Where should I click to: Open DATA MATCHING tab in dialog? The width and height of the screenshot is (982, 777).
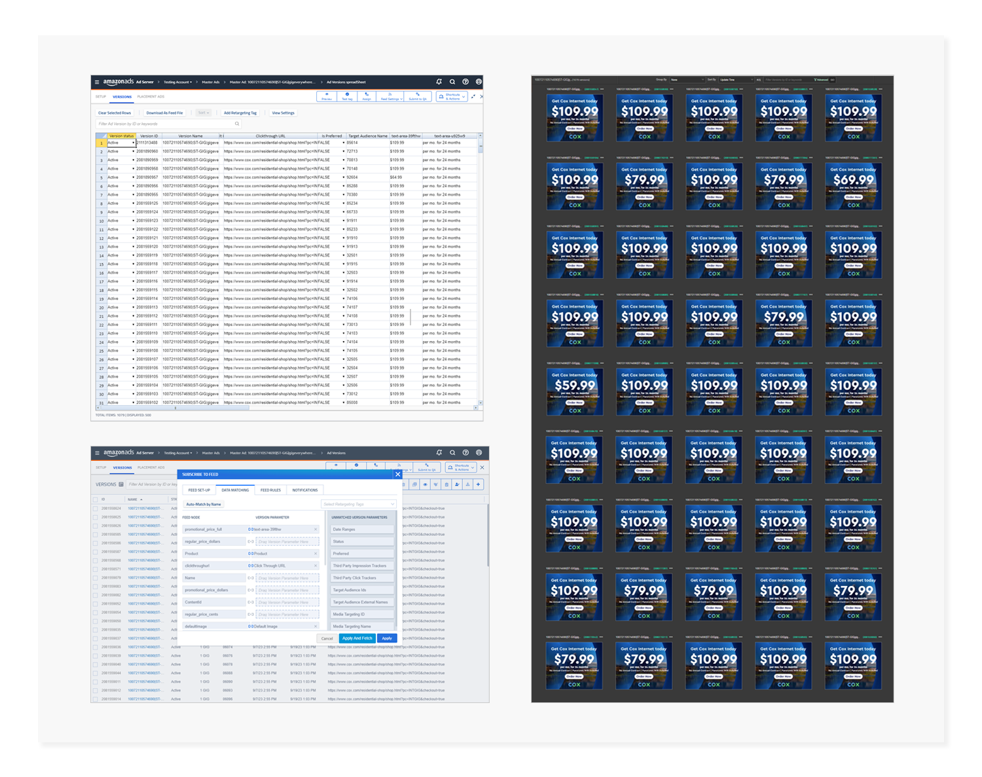(x=235, y=490)
